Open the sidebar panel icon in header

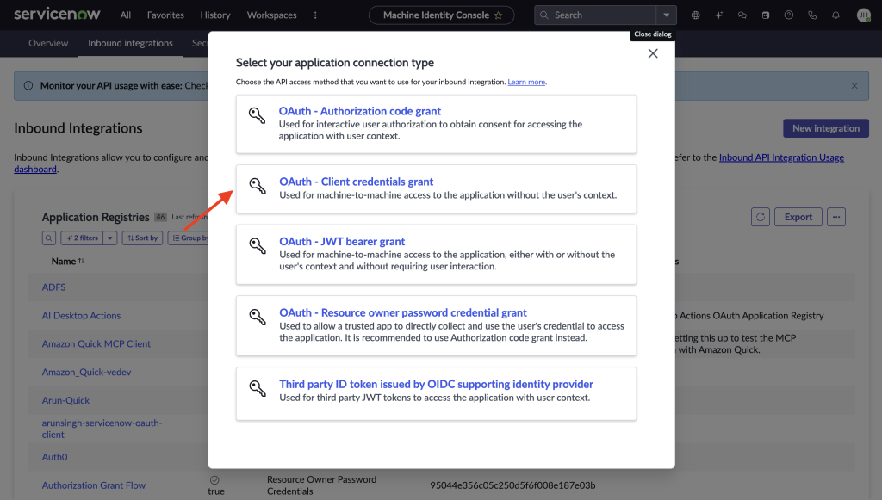[766, 15]
